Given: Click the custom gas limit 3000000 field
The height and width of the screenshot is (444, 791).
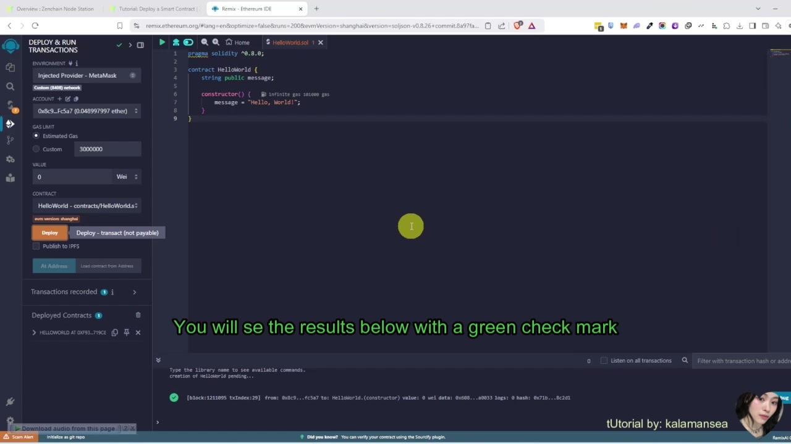Looking at the screenshot, I should coord(108,149).
